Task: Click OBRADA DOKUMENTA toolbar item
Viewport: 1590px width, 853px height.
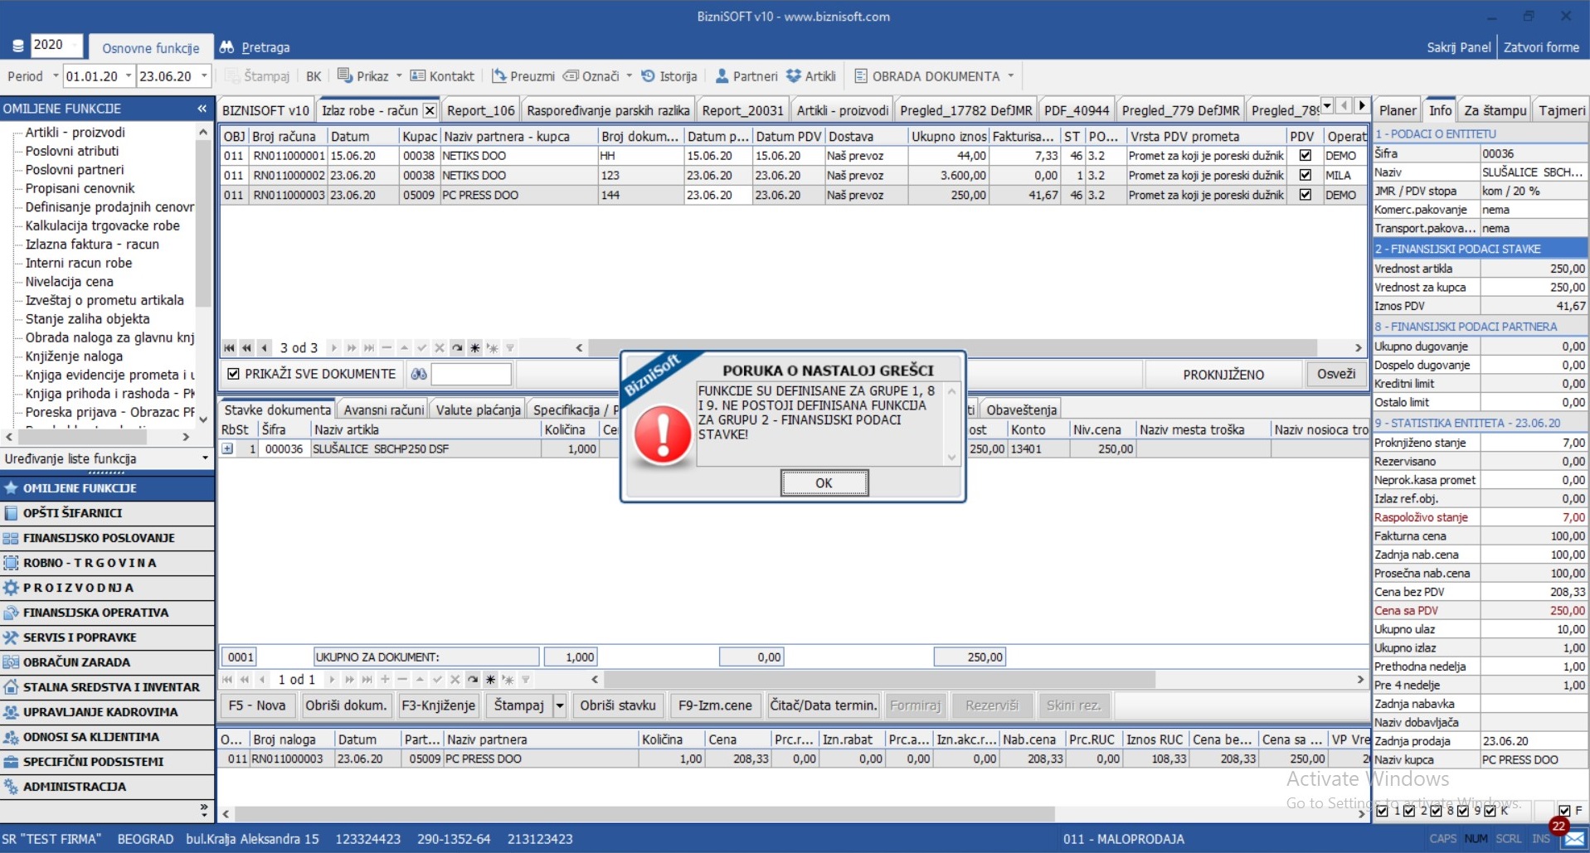Action: pos(926,75)
